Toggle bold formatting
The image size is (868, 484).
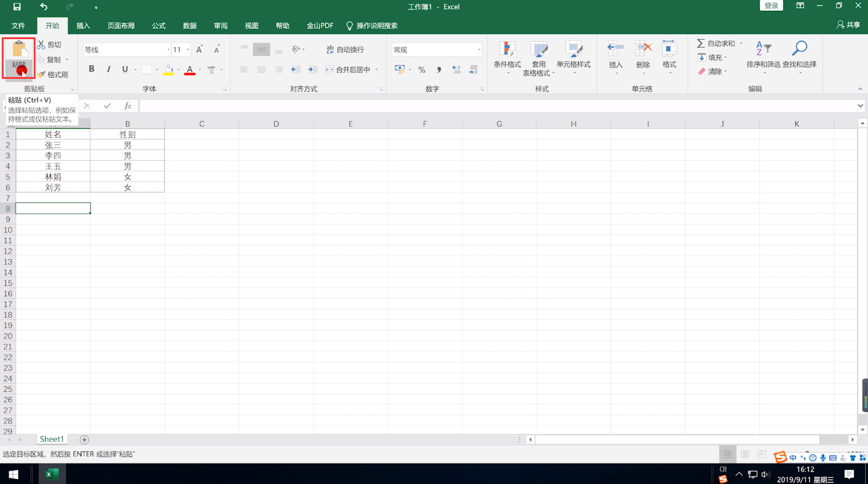(92, 69)
